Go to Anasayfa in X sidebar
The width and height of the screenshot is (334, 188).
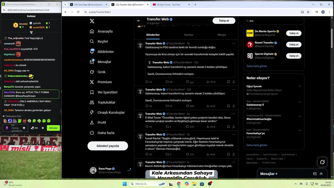101,31
